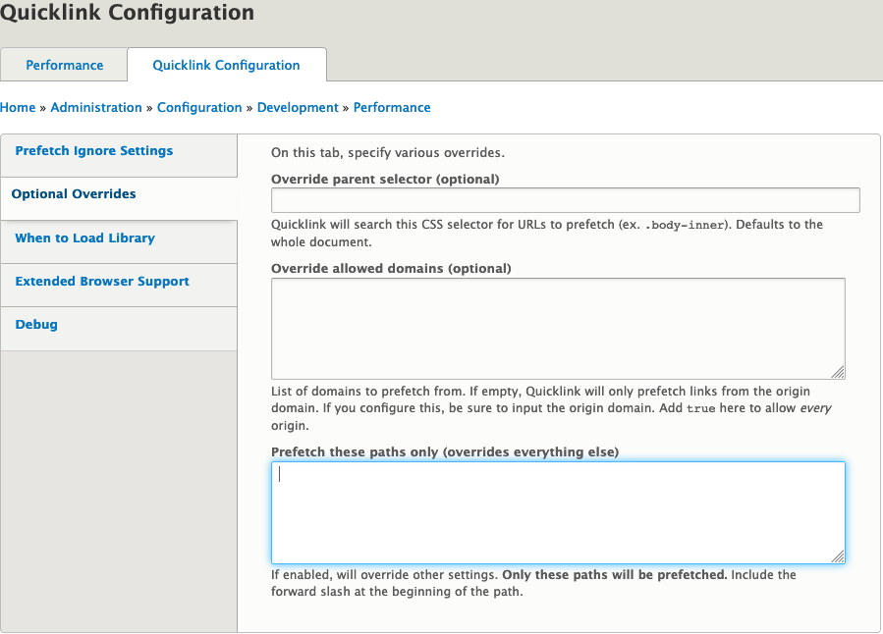Screen dimensions: 883x634
Task: Click the Configuration breadcrumb link
Action: point(199,107)
